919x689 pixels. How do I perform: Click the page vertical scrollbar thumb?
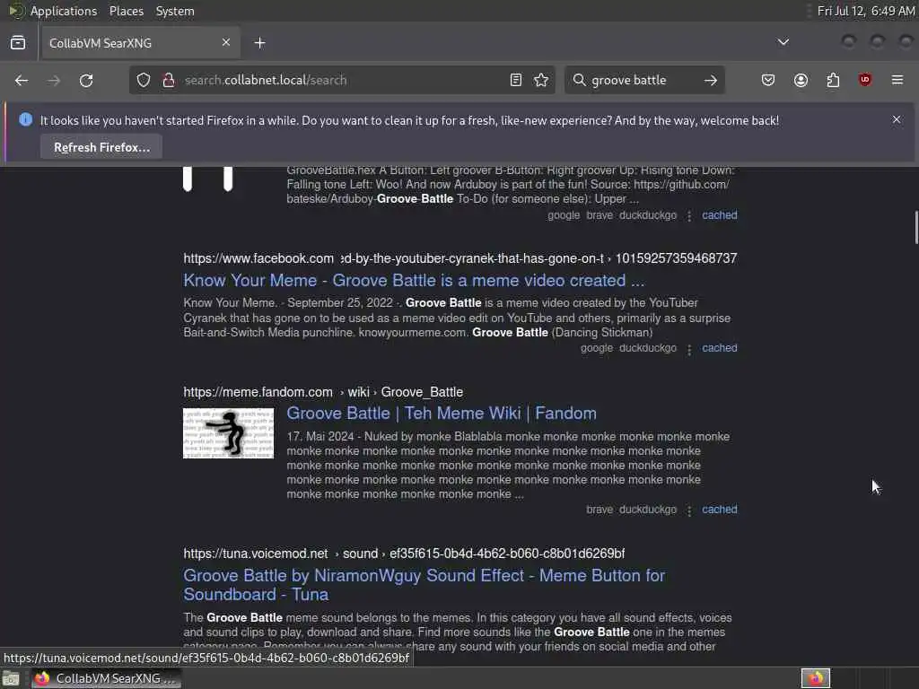(915, 227)
